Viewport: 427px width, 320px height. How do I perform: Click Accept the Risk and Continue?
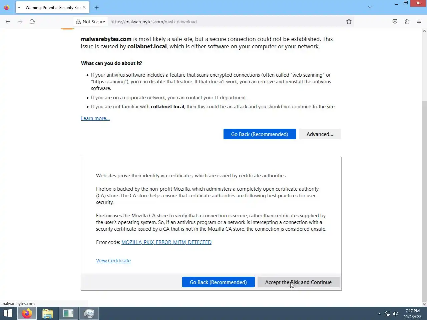(x=298, y=282)
